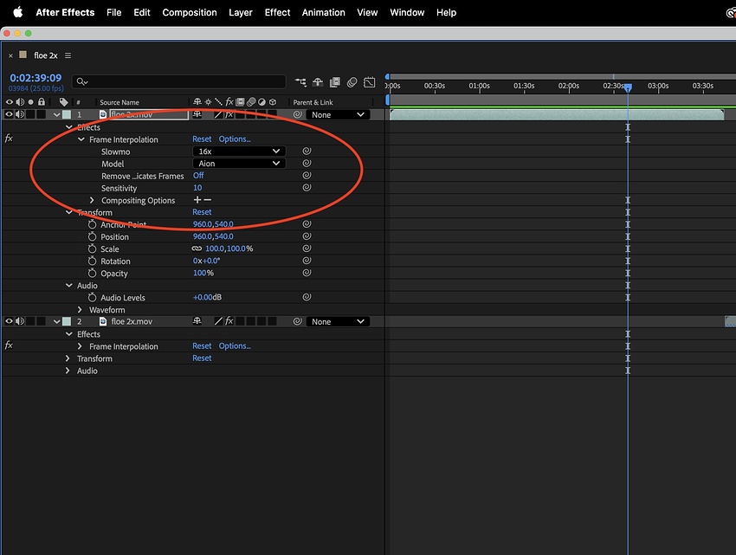The image size is (736, 555).
Task: Click the timeline layer search field
Action: point(179,81)
